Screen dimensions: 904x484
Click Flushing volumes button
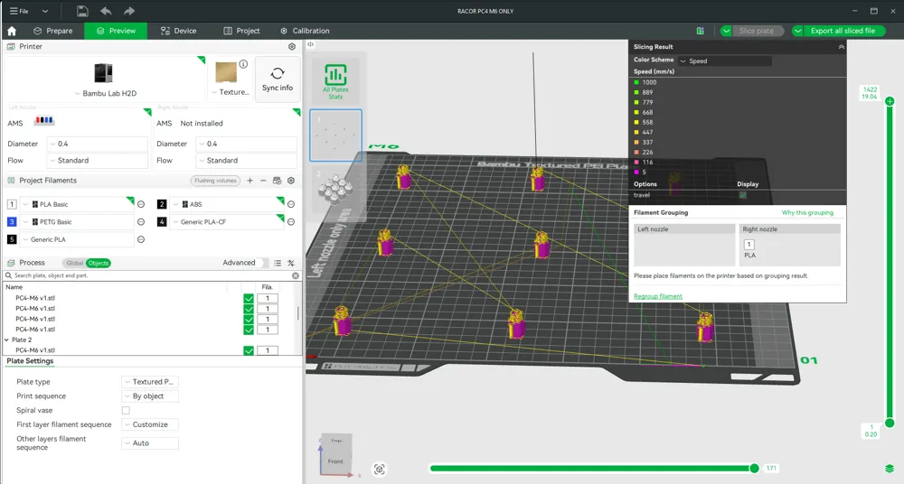coord(216,181)
